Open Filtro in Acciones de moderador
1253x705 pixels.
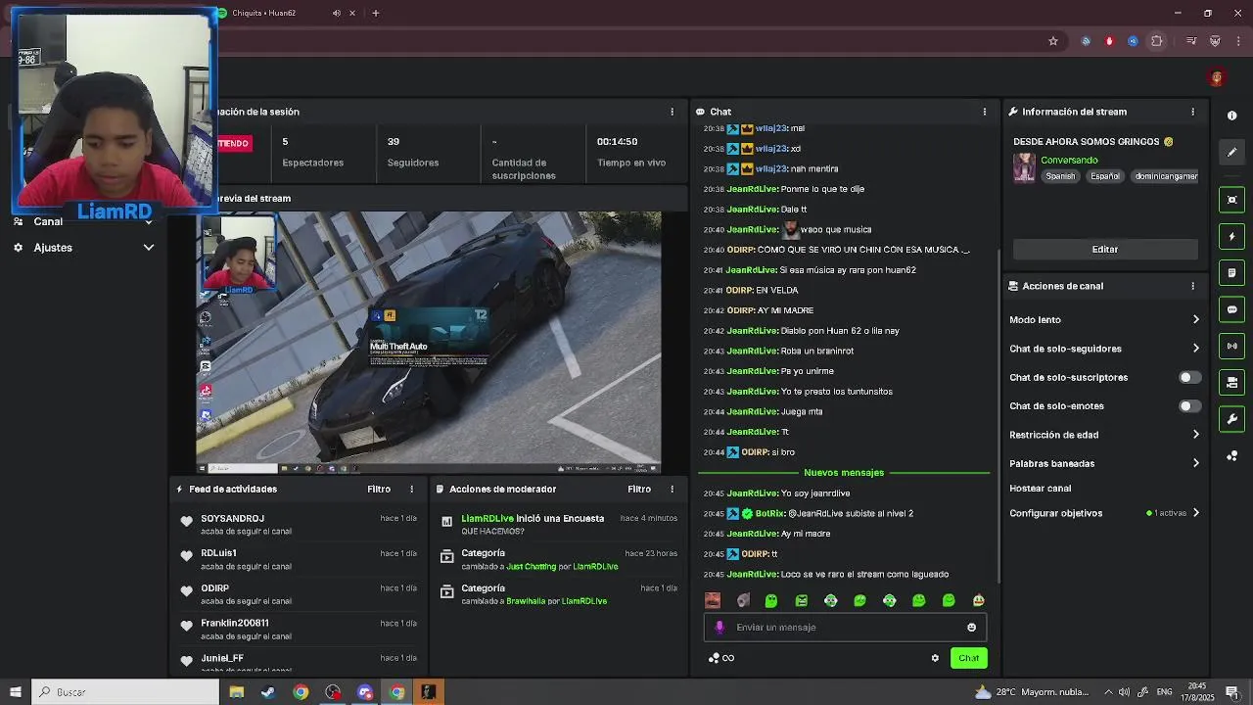pyautogui.click(x=639, y=489)
